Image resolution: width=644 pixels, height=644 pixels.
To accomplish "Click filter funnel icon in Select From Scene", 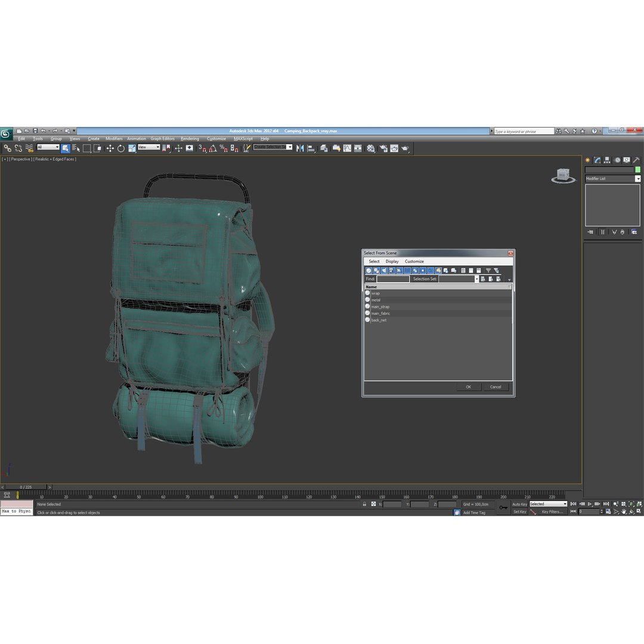I will pyautogui.click(x=488, y=270).
